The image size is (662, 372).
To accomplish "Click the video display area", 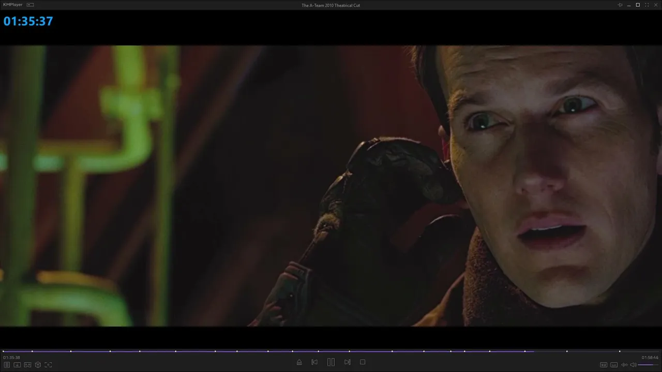I will 331,186.
